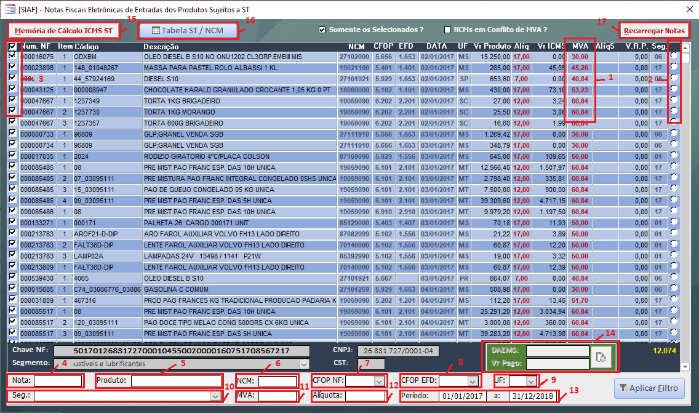Screen dimensions: 699x413
Task: Click the Produto filter input field
Action: [175, 381]
